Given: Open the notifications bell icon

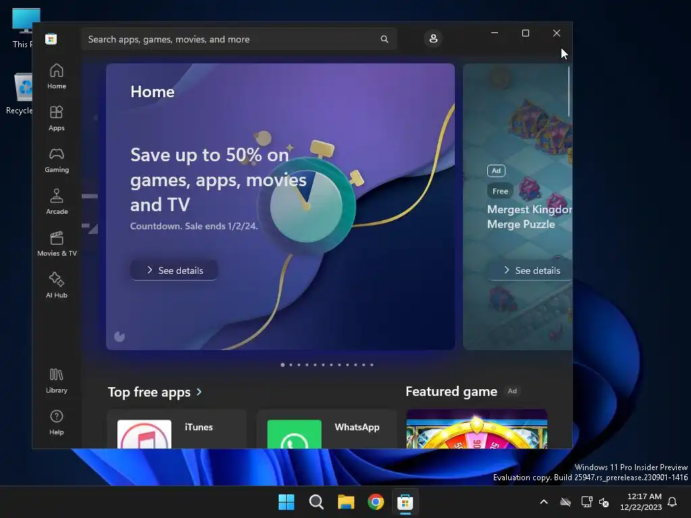Looking at the screenshot, I should 673,502.
